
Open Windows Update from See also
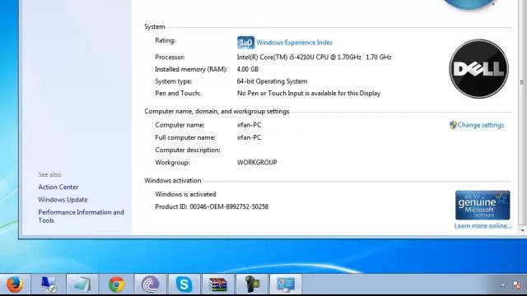[x=63, y=200]
